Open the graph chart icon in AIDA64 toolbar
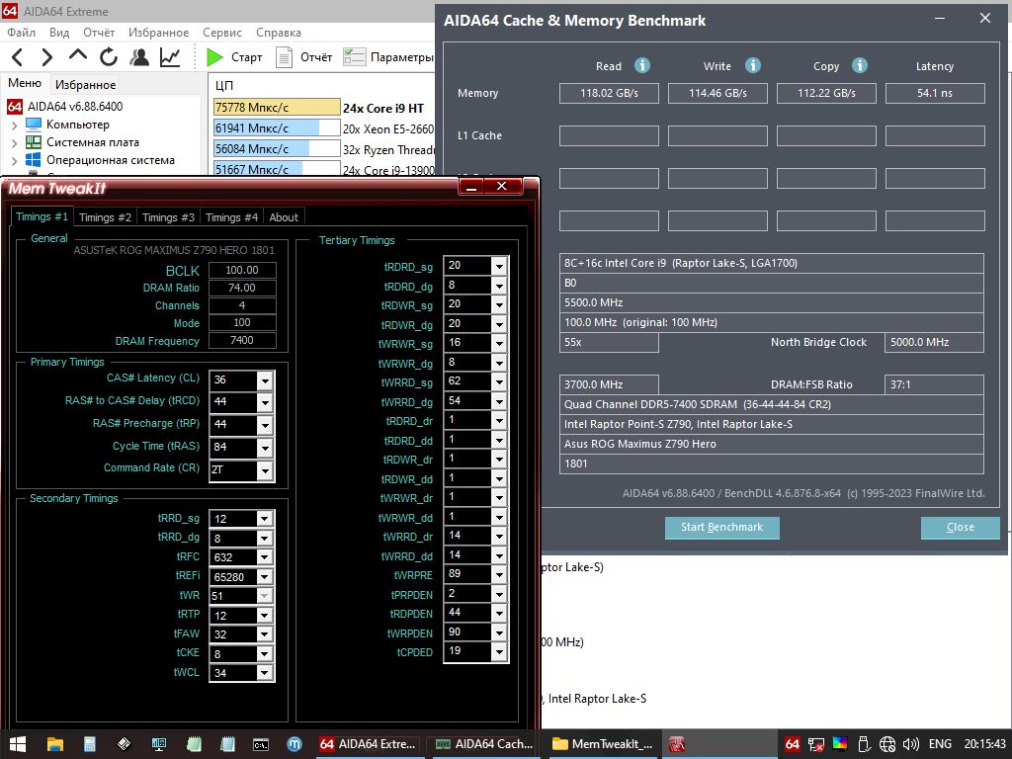Image resolution: width=1012 pixels, height=759 pixels. (170, 57)
